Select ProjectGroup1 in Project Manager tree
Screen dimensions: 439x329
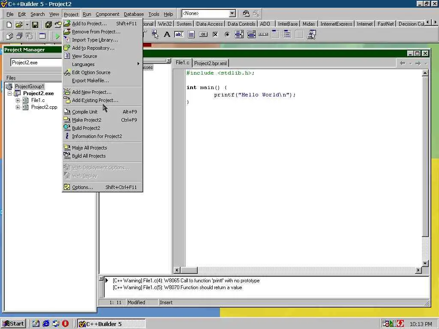(30, 87)
